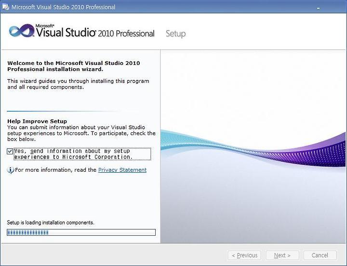The width and height of the screenshot is (347, 266).
Task: Uncheck the send setup information checkbox
Action: tap(10, 152)
